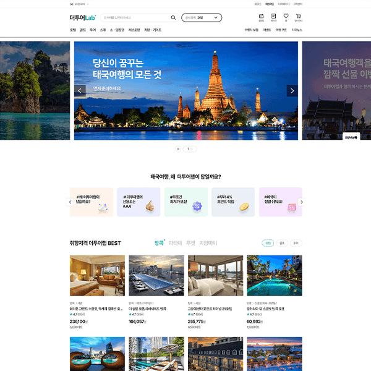
Task: Toggle the 호텔 filter pill in BEST section
Action: pyautogui.click(x=268, y=243)
